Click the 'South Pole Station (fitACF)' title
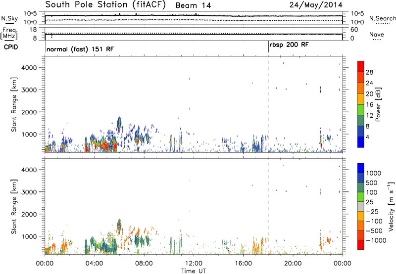 (105, 5)
